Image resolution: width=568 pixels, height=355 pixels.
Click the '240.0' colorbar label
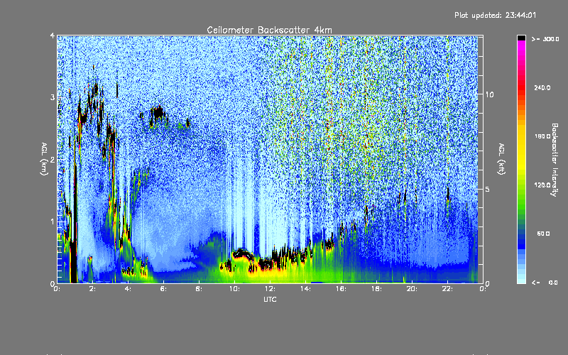pyautogui.click(x=542, y=87)
